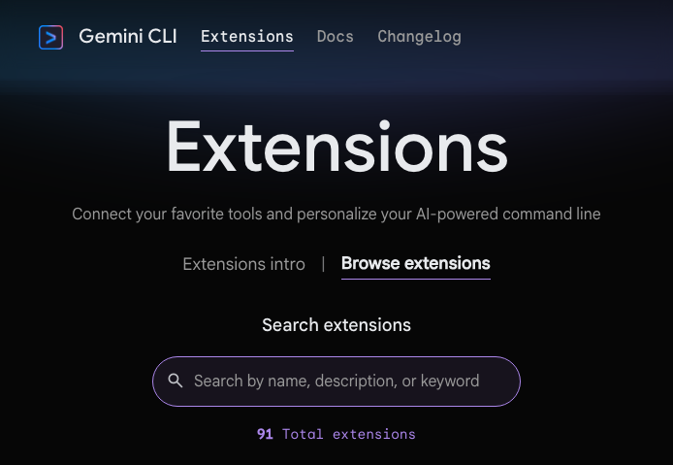The height and width of the screenshot is (465, 673).
Task: Click the word 'CLI' in the header brand
Action: click(161, 37)
